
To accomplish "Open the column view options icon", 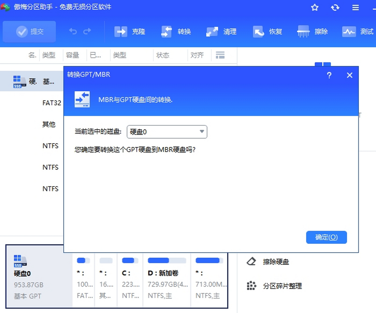I will tap(220, 55).
